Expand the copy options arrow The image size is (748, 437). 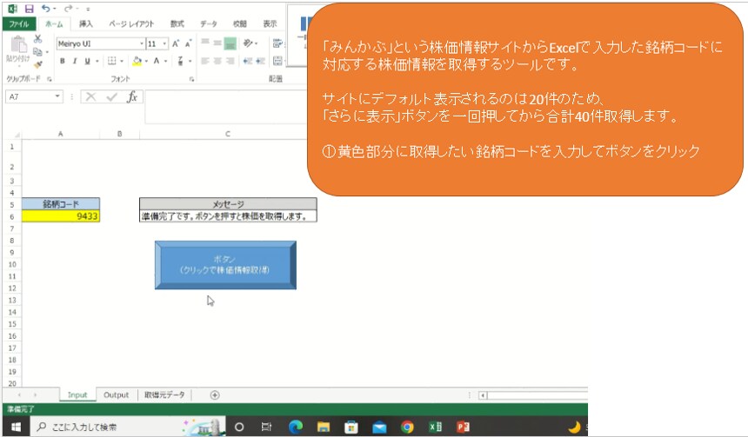coord(47,52)
